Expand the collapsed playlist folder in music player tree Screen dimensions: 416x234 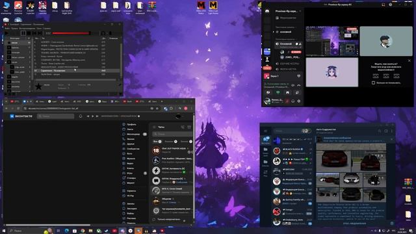(x=6, y=62)
